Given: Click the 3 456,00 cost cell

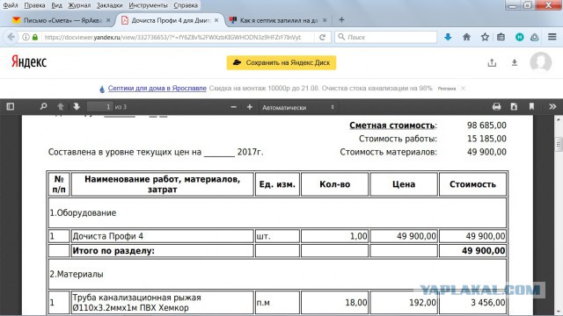Looking at the screenshot, I should pyautogui.click(x=472, y=303).
